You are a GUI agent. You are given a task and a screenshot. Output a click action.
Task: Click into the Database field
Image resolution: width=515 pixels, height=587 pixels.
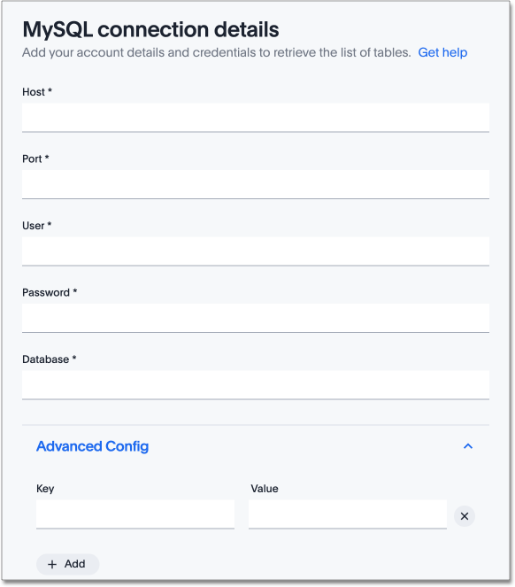(256, 385)
